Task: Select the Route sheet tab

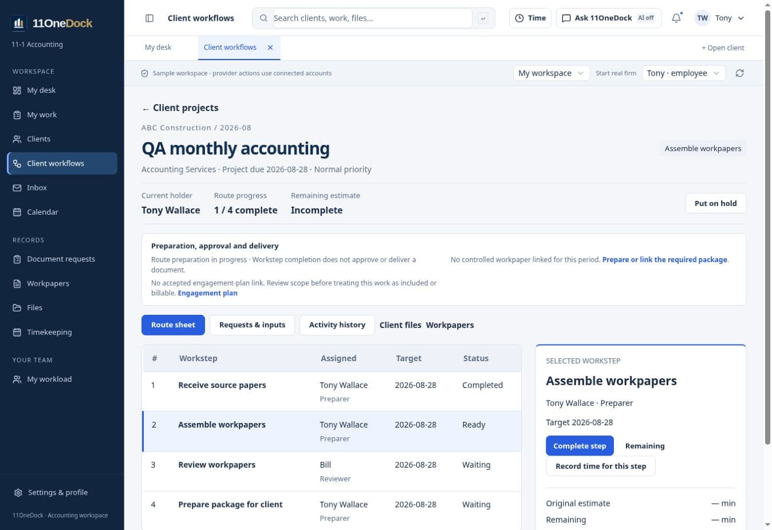Action: pyautogui.click(x=173, y=325)
